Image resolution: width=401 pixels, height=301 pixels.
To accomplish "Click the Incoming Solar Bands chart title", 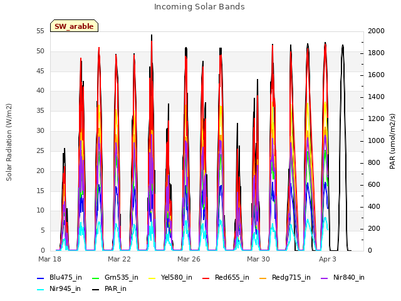I will point(199,7).
